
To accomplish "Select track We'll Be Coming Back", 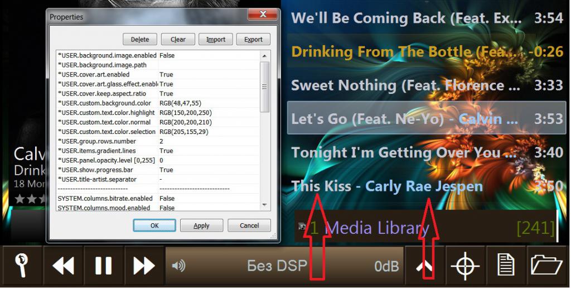I will tap(427, 18).
